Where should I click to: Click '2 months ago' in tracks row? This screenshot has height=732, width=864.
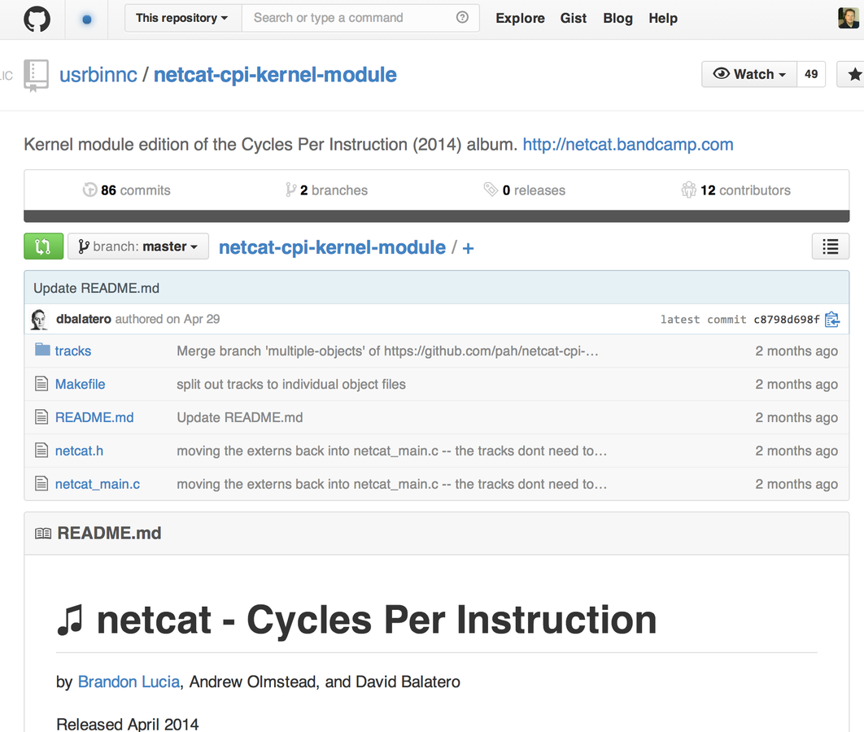(x=796, y=351)
